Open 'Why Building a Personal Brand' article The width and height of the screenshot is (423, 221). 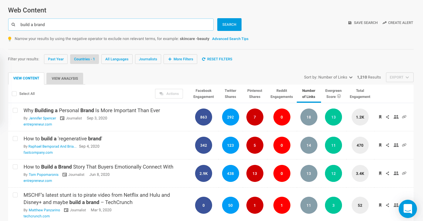pyautogui.click(x=92, y=110)
